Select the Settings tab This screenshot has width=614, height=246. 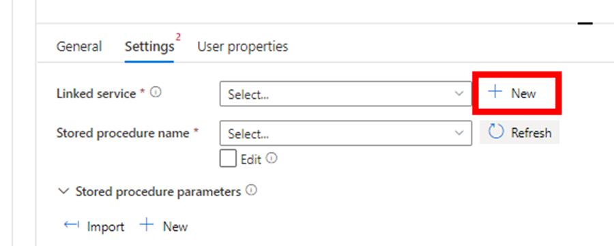pyautogui.click(x=149, y=47)
